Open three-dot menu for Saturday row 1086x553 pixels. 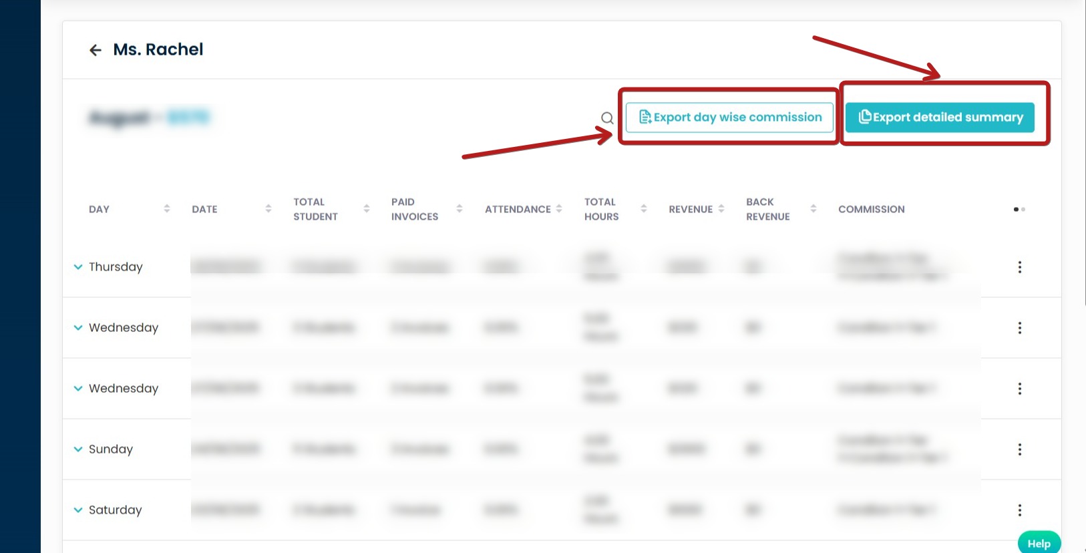(x=1019, y=510)
